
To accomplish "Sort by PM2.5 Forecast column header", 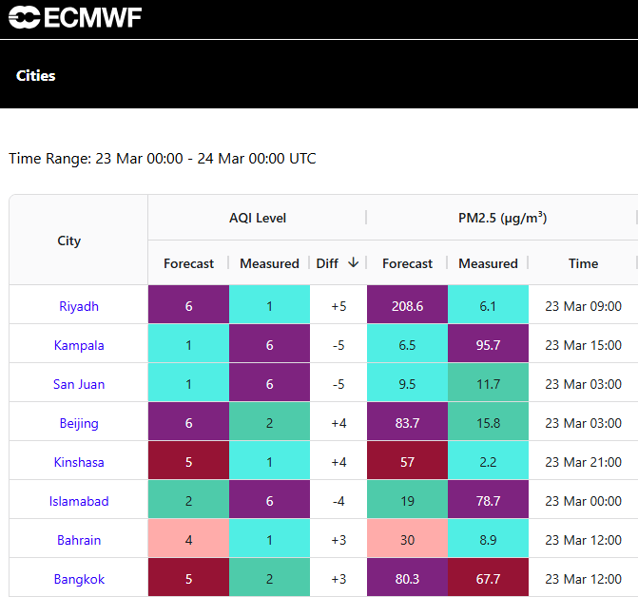I will click(407, 263).
